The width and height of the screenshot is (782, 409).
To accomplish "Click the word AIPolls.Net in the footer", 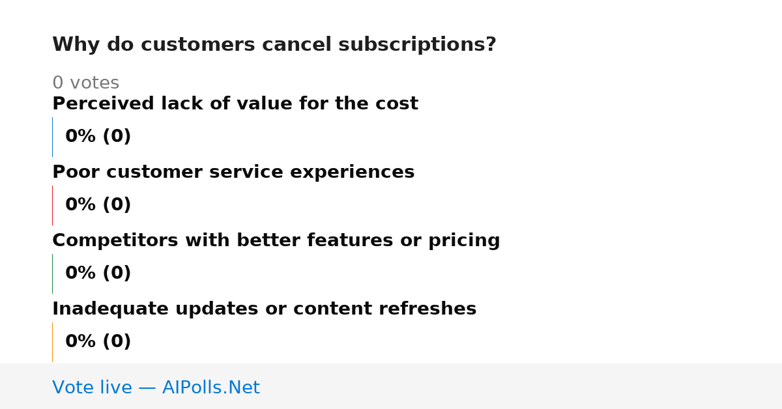I will coord(210,388).
